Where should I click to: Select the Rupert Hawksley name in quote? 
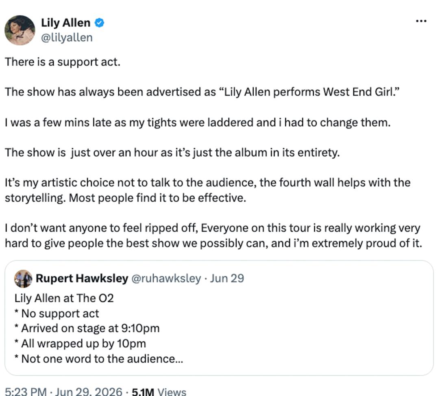[82, 278]
